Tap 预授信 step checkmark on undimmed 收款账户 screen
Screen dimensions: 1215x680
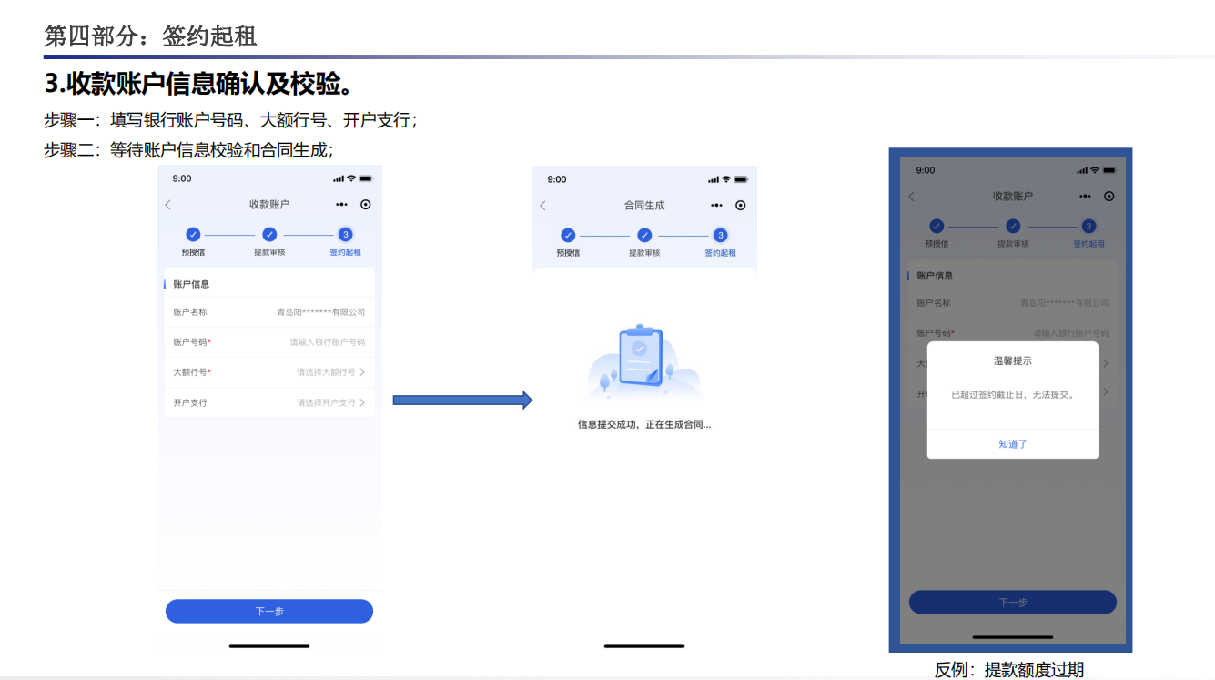[193, 234]
